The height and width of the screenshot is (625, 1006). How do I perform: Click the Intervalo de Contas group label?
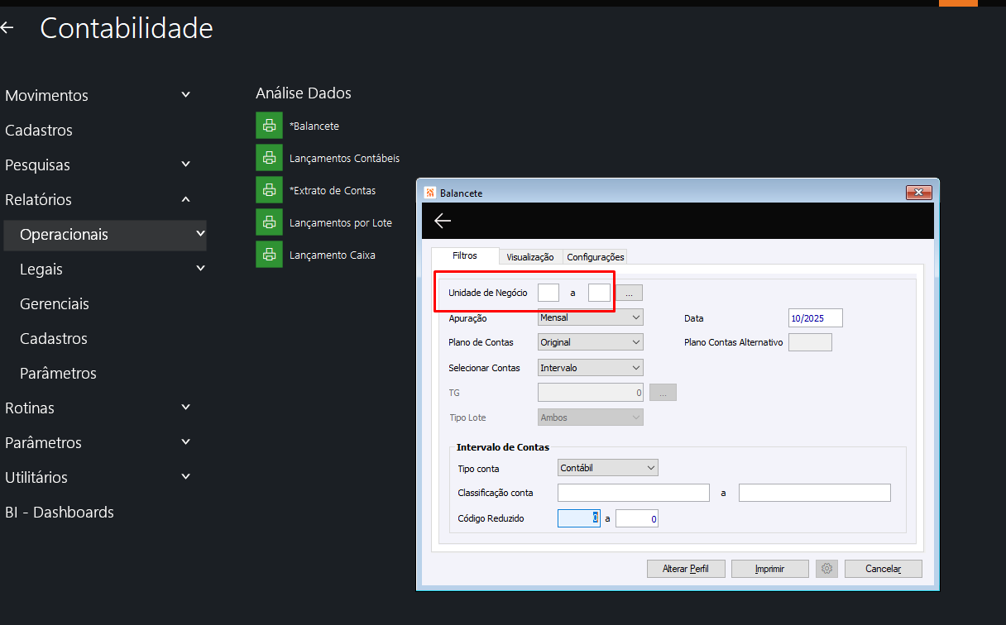[503, 447]
